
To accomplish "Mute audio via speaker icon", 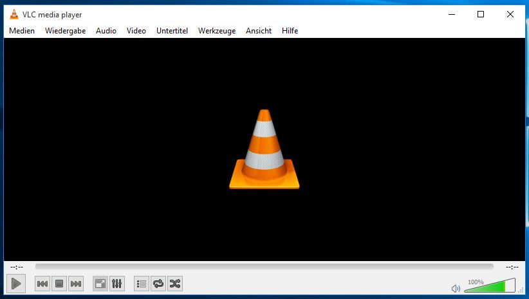I will (456, 288).
